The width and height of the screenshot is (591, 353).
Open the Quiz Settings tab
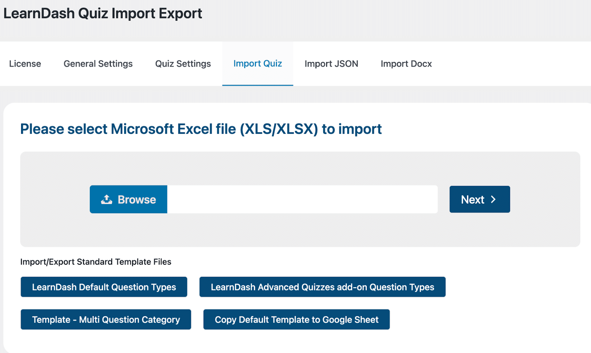[183, 64]
